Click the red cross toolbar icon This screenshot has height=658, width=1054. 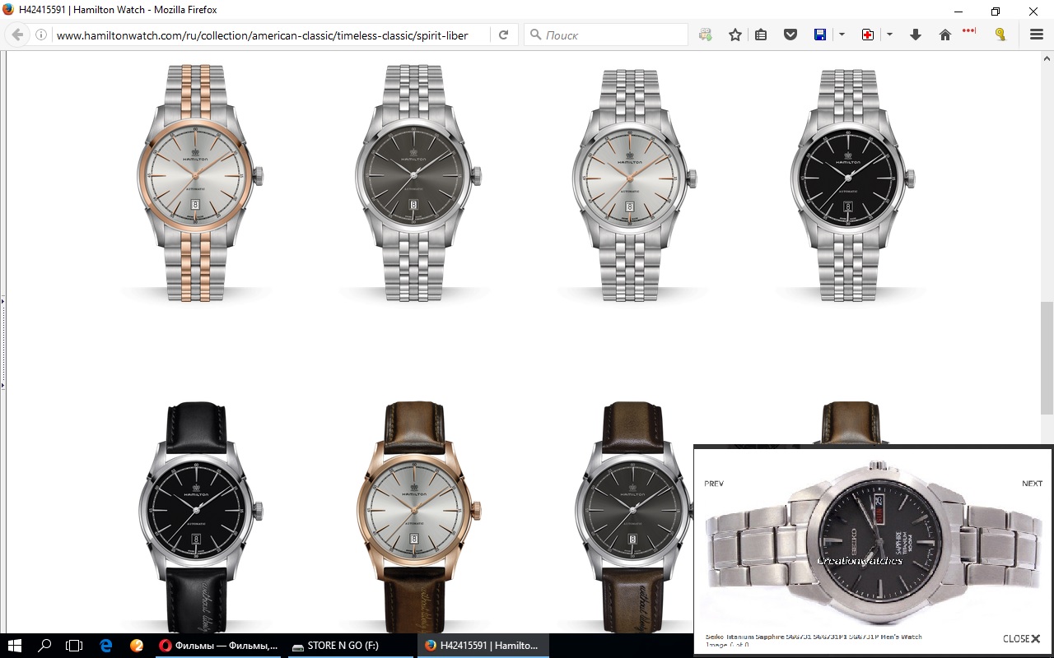(867, 35)
